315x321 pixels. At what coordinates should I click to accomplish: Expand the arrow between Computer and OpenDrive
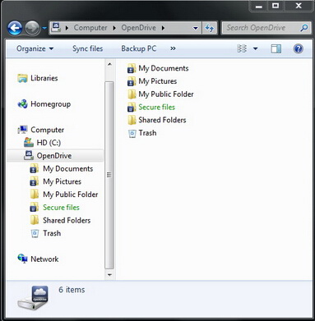pos(114,28)
